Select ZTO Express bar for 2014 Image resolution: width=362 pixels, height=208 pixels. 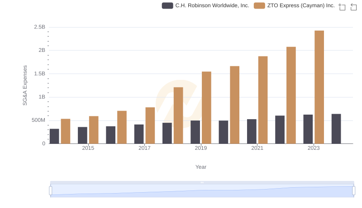(66, 131)
